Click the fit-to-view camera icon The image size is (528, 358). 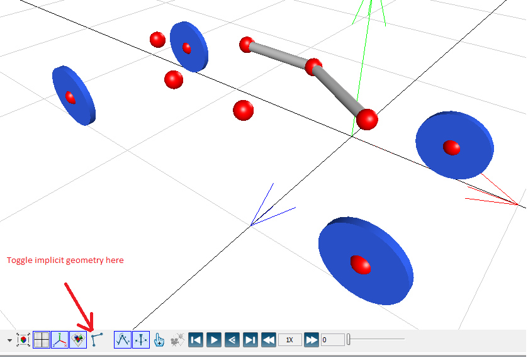23,340
